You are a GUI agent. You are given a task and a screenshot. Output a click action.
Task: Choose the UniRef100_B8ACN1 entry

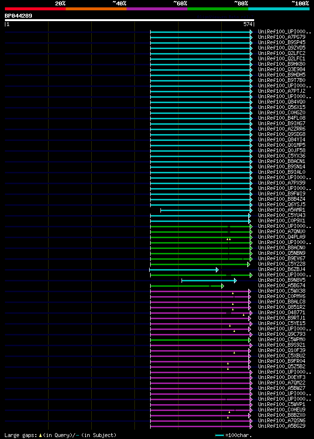tap(282, 162)
